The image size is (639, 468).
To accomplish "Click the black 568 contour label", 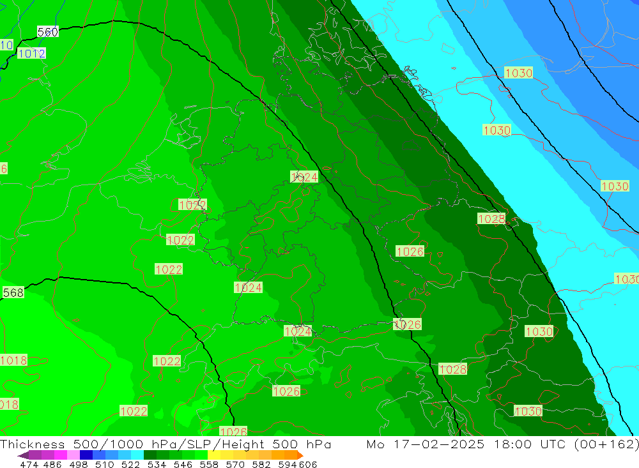I will tap(13, 292).
